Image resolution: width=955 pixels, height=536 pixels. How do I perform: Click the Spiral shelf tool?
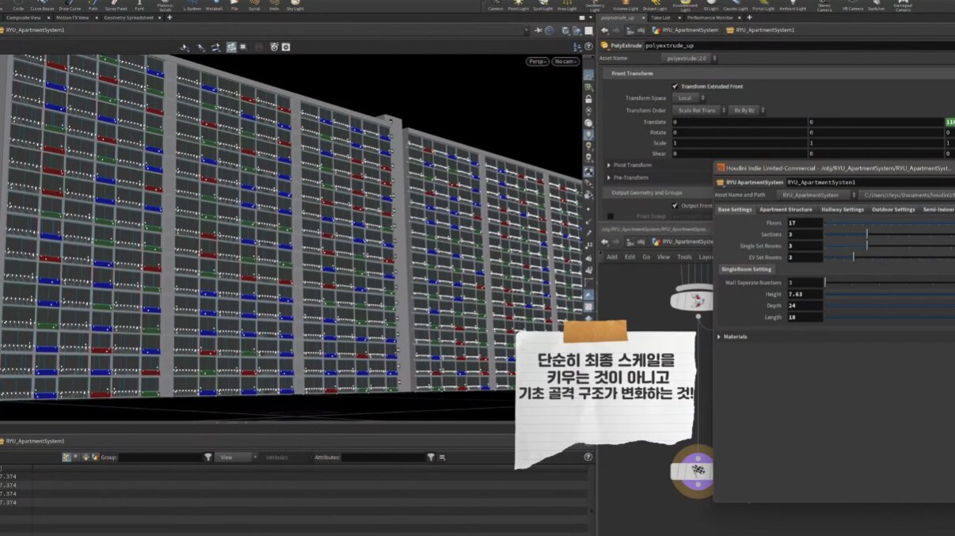[x=254, y=6]
